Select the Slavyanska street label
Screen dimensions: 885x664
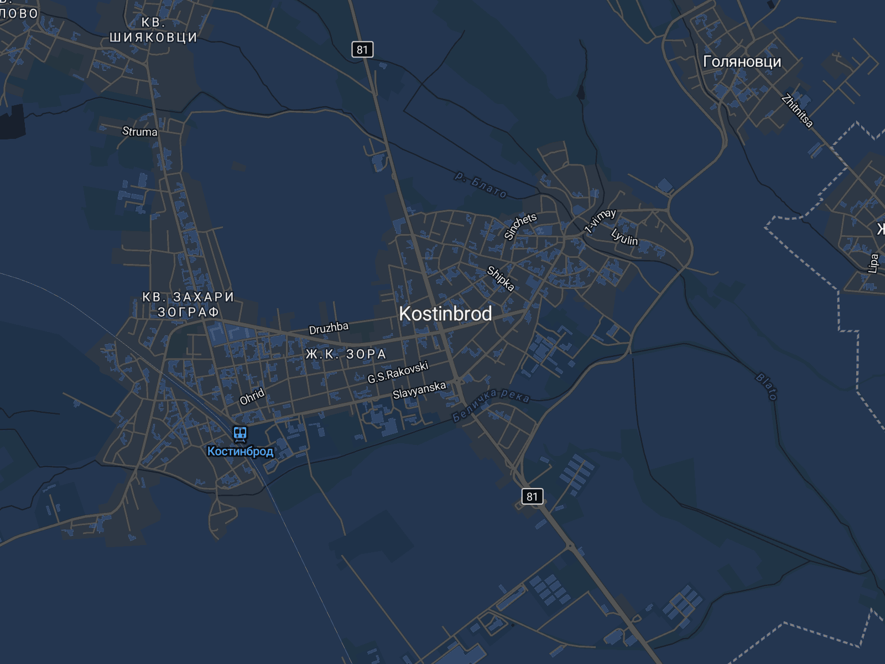[x=419, y=390]
